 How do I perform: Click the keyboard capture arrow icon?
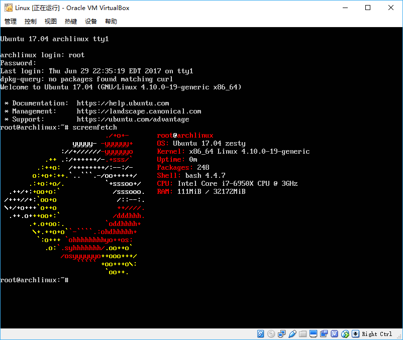[x=355, y=334]
